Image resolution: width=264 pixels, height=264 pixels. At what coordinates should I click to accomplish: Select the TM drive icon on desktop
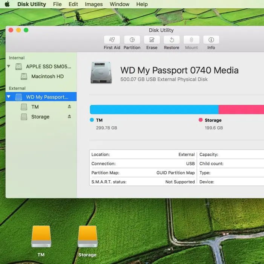point(41,236)
